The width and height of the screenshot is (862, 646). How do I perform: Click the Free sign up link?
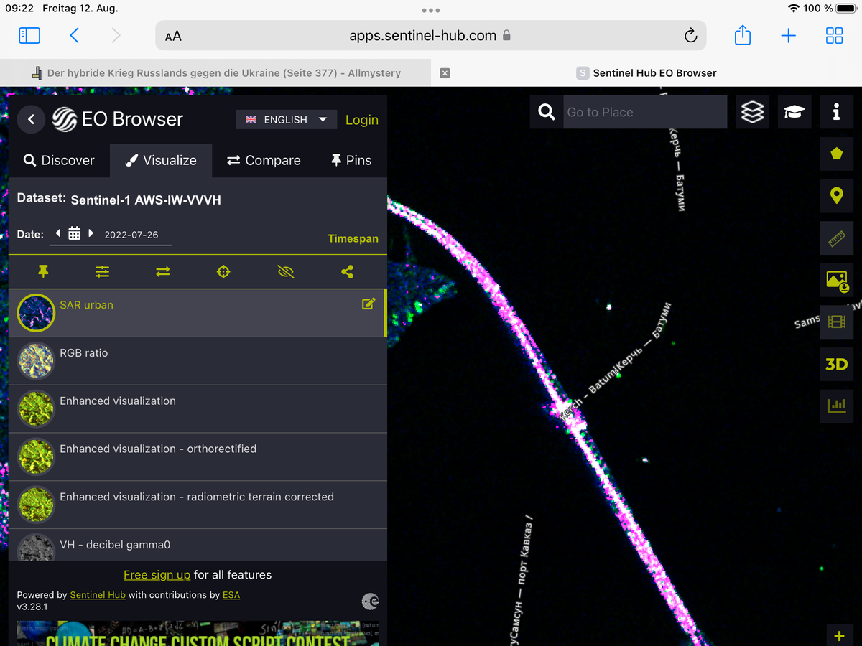pos(157,574)
